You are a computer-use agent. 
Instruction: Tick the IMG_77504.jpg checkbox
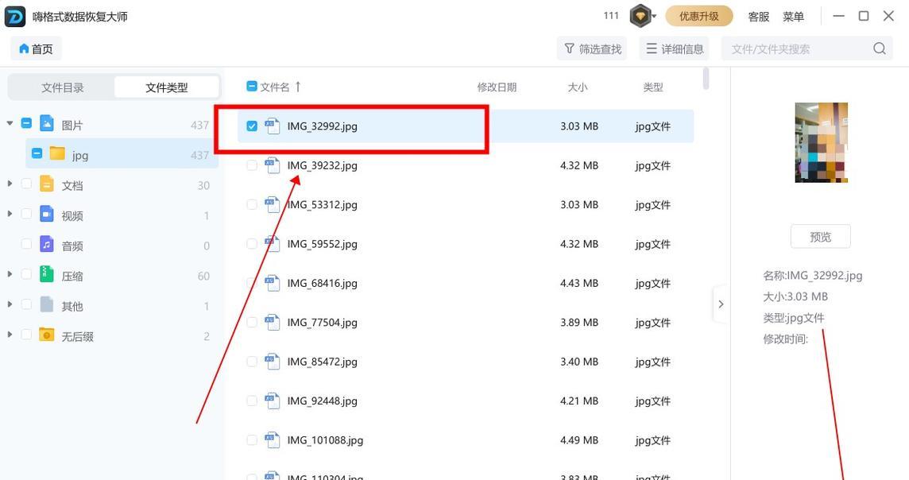click(x=252, y=323)
